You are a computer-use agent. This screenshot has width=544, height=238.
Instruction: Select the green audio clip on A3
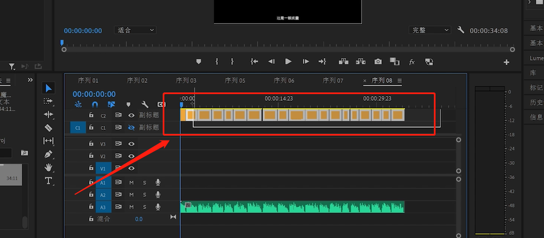[292, 207]
